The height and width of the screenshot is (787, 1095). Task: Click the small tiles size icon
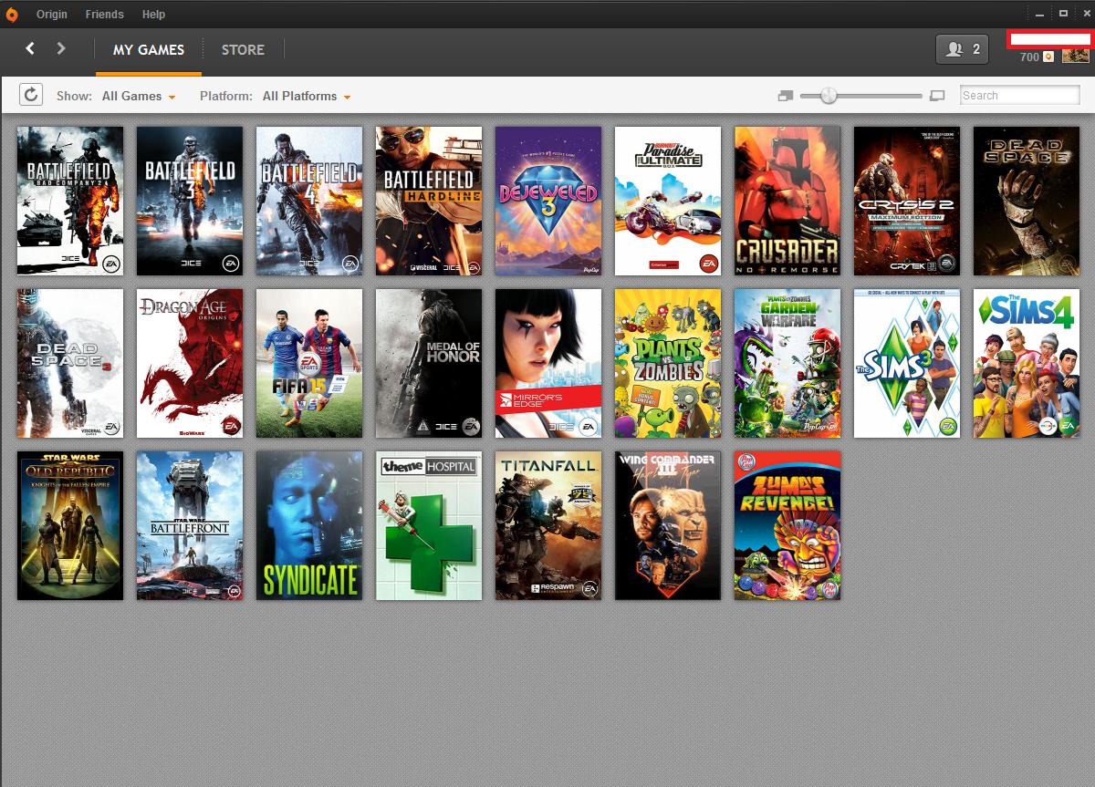click(786, 96)
